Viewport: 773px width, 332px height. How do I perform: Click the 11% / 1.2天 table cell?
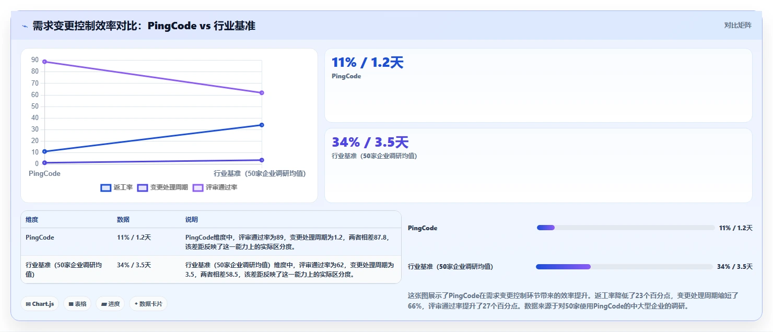point(134,237)
